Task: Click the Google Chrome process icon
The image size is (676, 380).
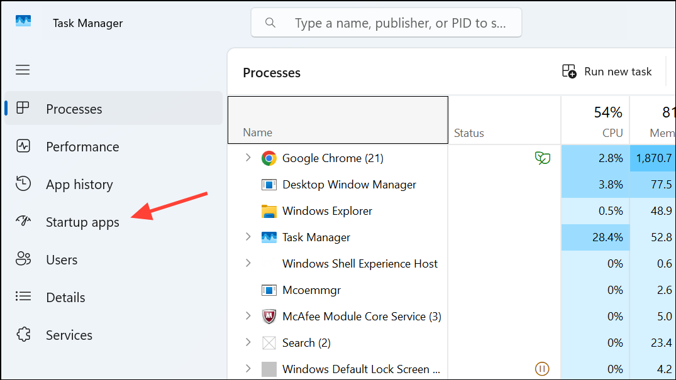Action: (x=269, y=158)
